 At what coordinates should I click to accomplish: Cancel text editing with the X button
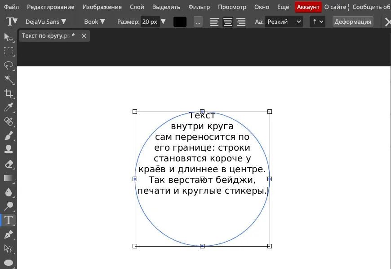click(x=387, y=22)
